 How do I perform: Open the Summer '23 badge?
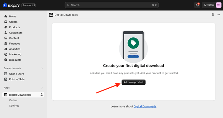click(29, 5)
